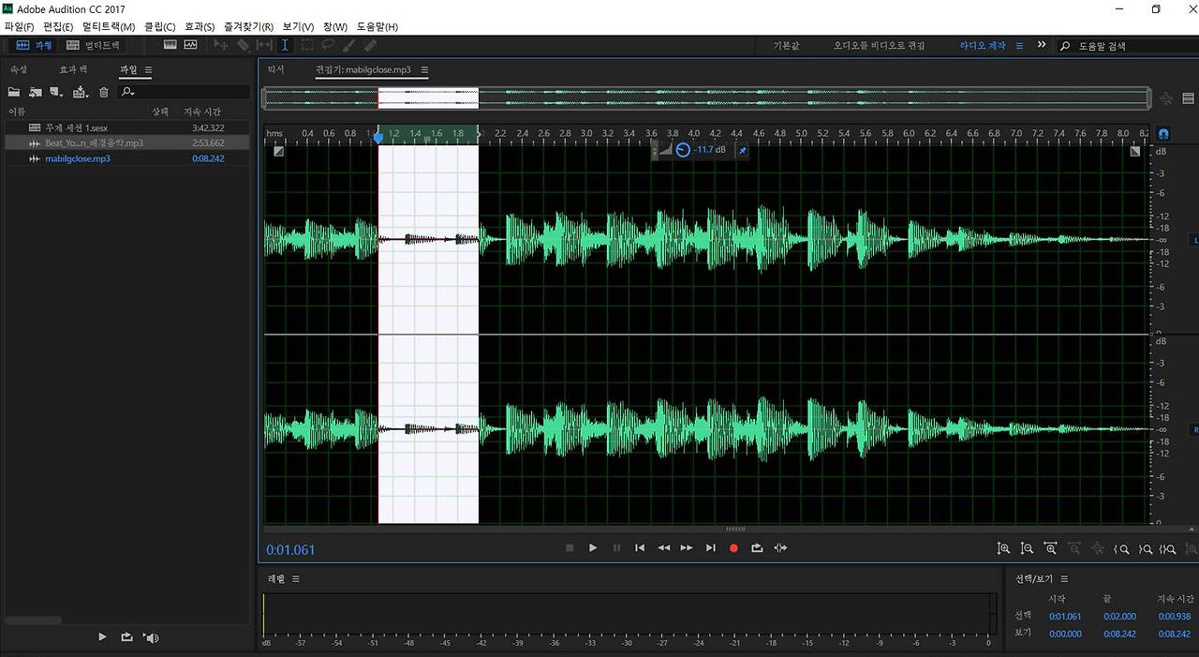This screenshot has height=657, width=1199.
Task: Open the 파일(F) menu
Action: click(x=19, y=26)
